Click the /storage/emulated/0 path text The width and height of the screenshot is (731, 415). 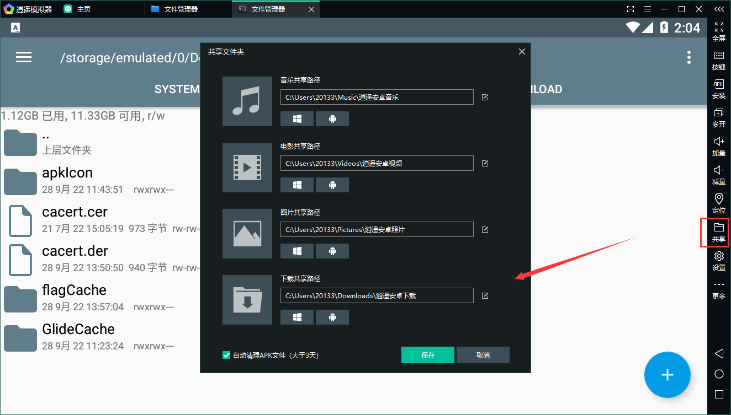click(x=130, y=58)
